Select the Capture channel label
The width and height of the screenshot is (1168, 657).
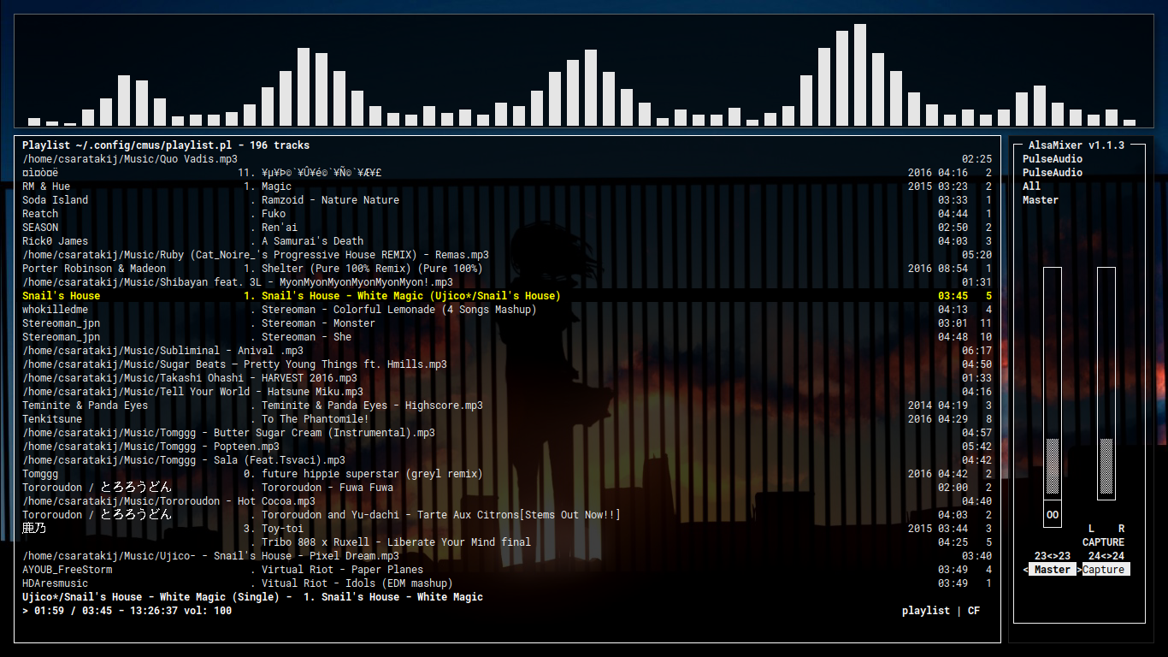tap(1105, 570)
